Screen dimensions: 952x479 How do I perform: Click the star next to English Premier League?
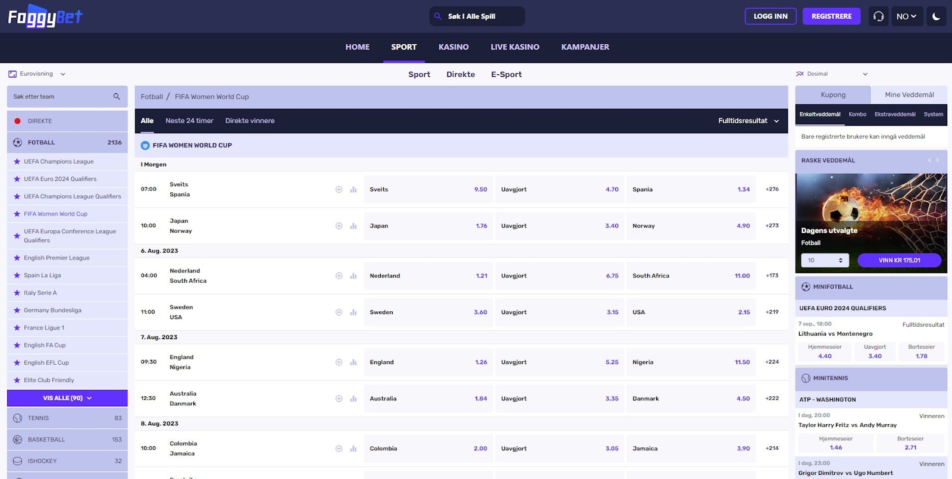[x=17, y=258]
